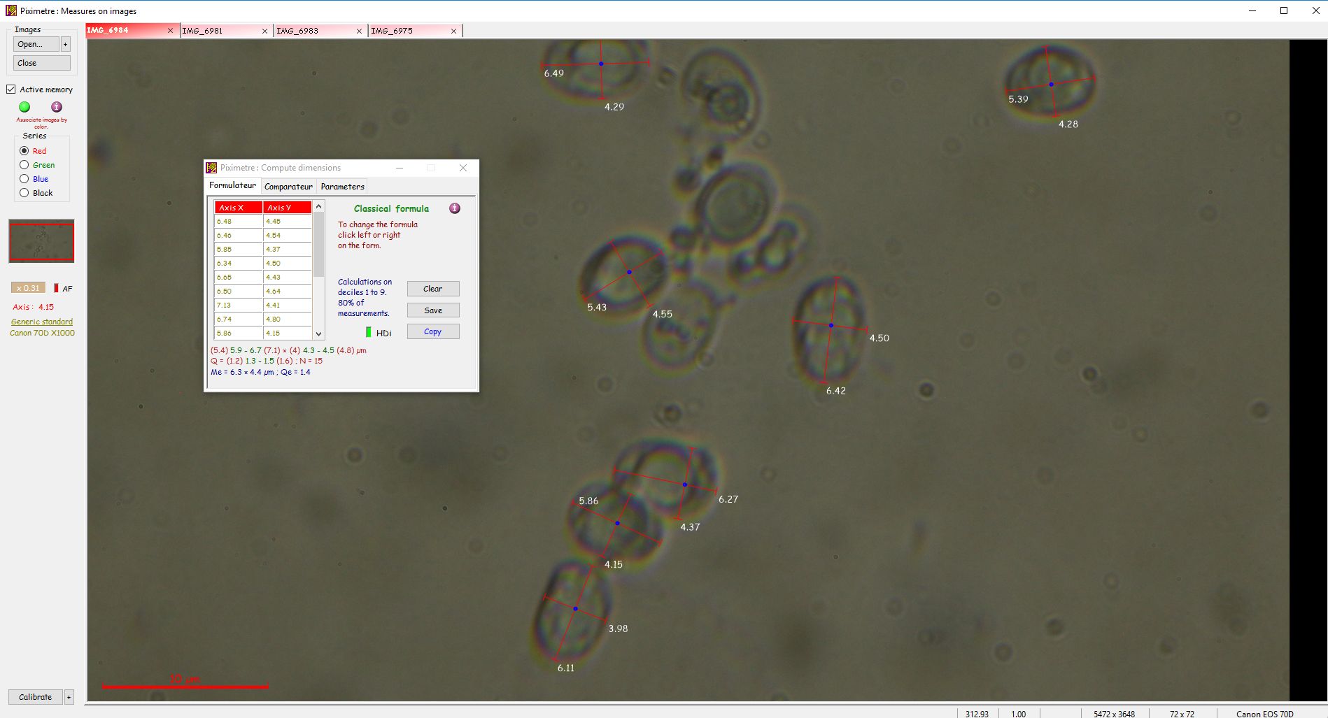Click the red AF indicator icon
Screen dimensions: 1328x718
(x=56, y=288)
